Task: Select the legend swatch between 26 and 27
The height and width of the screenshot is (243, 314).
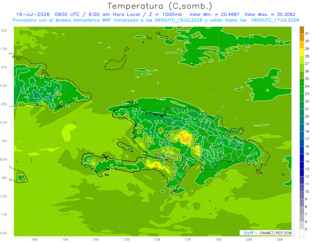Action: pyautogui.click(x=302, y=68)
